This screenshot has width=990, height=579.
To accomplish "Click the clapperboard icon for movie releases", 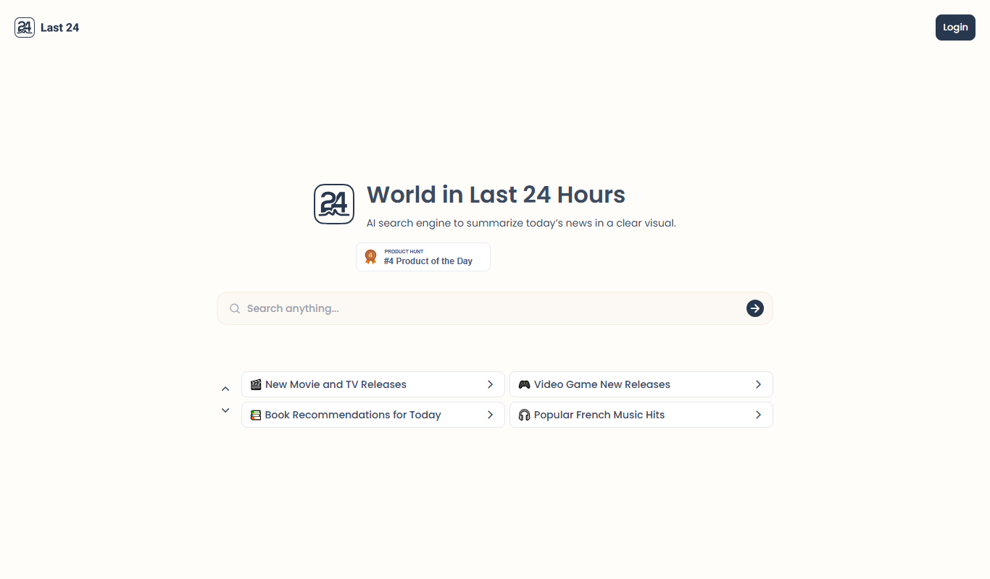I will (256, 384).
